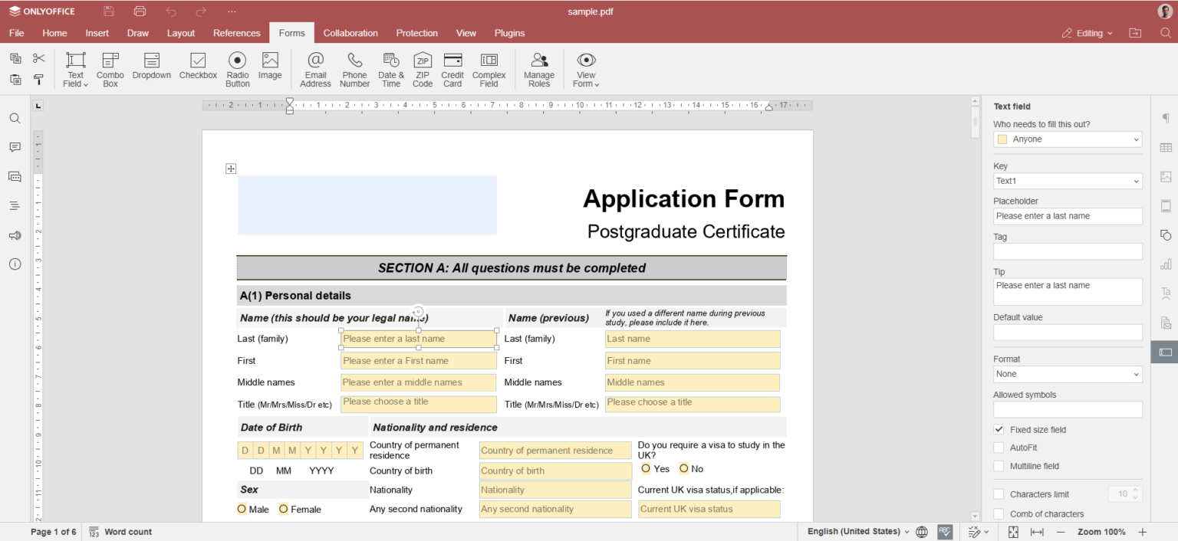Insert a Checkbox form field
Screen dimensions: 1178x541
[198, 69]
